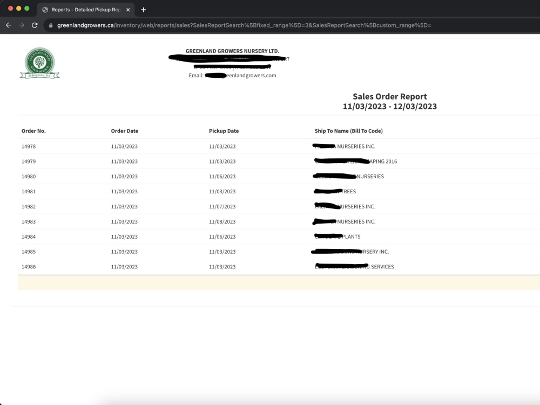Reload the page with the refresh icon
540x405 pixels.
[x=35, y=25]
